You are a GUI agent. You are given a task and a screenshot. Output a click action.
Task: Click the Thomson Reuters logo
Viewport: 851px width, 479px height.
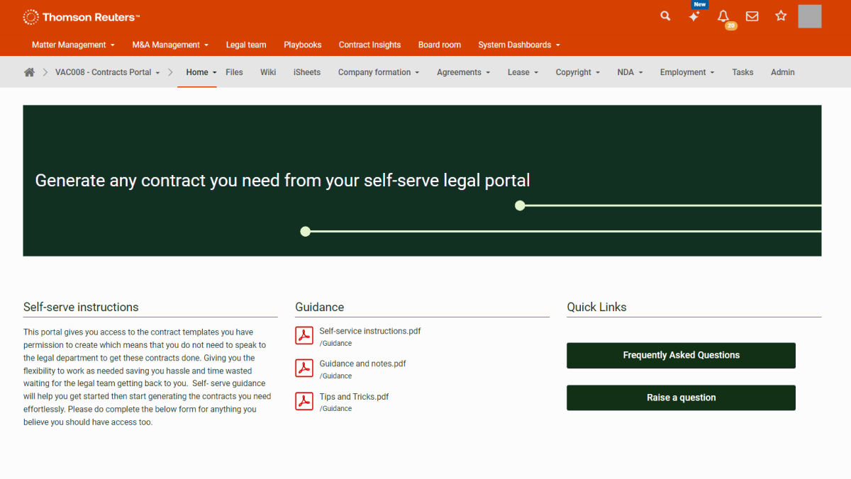pyautogui.click(x=82, y=17)
